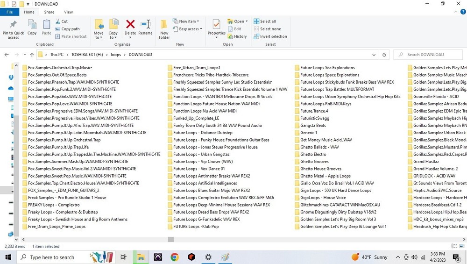Switch to the Share ribbon tab
Image resolution: width=467 pixels, height=264 pixels.
click(x=49, y=12)
